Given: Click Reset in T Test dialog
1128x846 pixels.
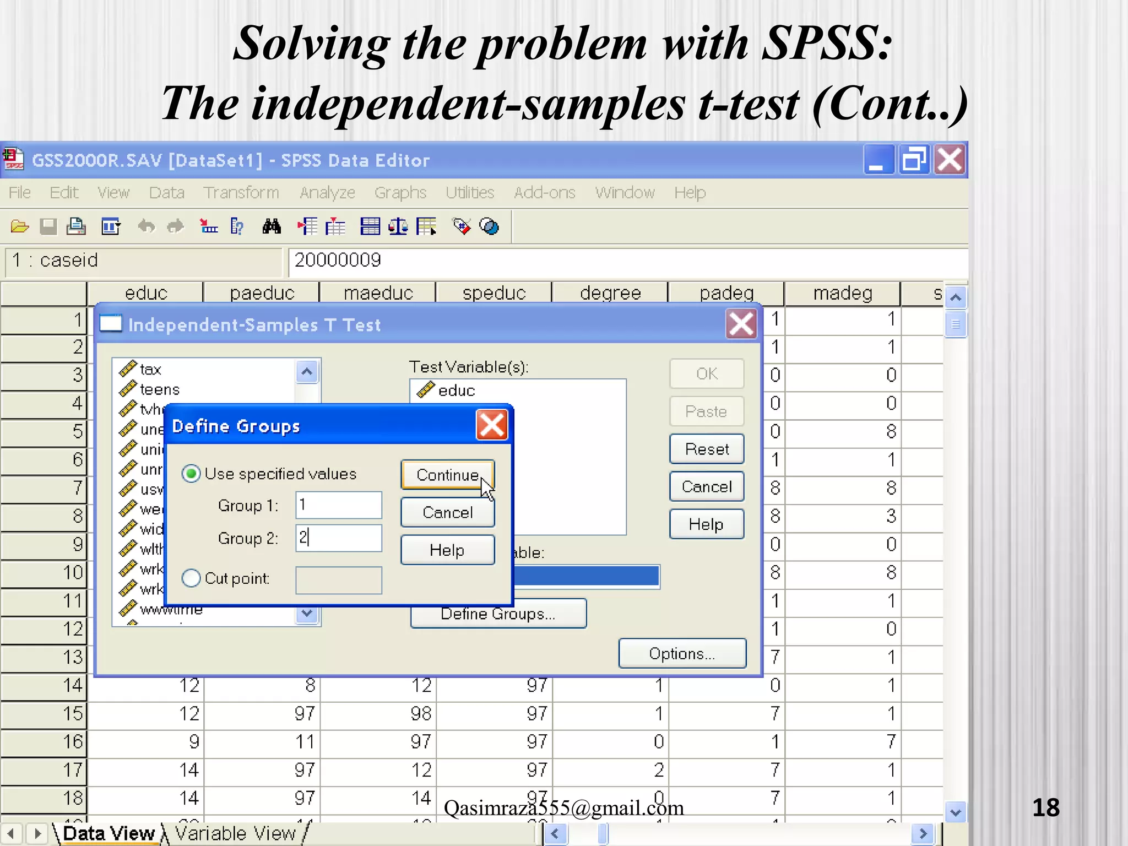Looking at the screenshot, I should click(x=707, y=449).
